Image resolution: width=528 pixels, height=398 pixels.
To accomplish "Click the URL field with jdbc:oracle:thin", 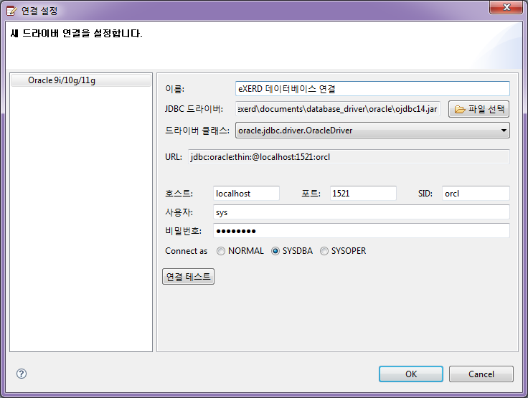I will pos(349,157).
